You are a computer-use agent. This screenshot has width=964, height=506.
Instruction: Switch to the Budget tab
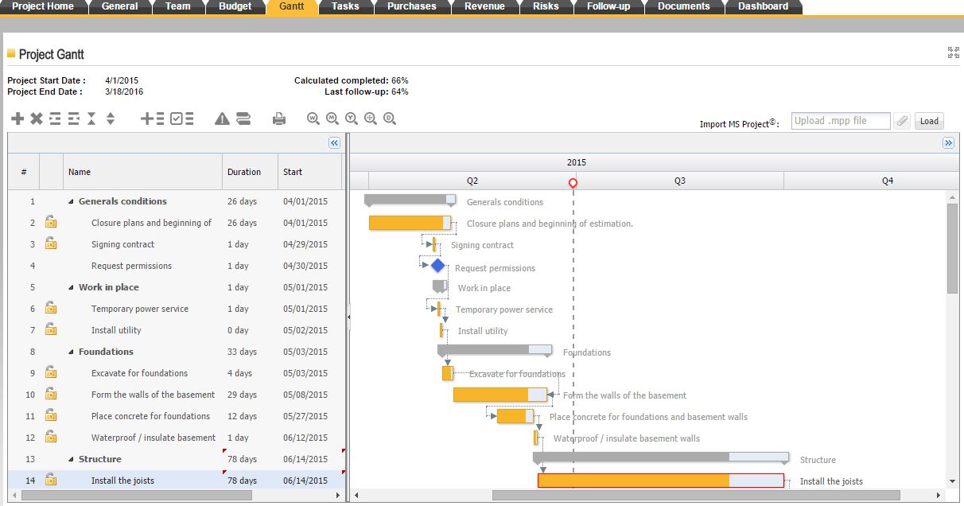point(235,6)
